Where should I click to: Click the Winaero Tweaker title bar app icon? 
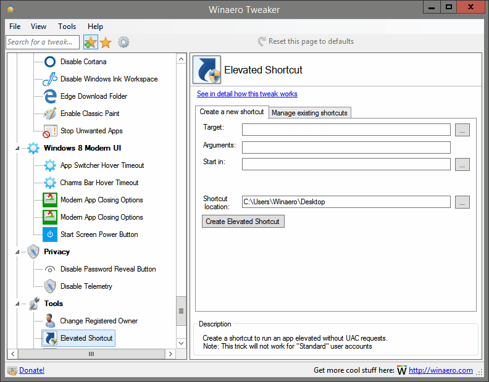pos(11,9)
